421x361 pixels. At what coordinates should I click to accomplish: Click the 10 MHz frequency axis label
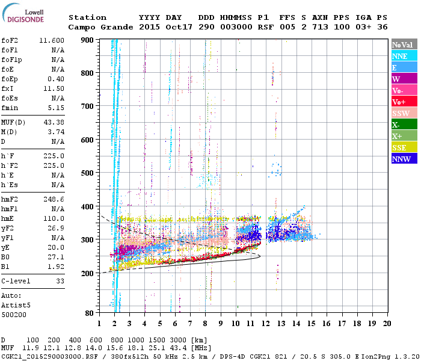(x=236, y=324)
